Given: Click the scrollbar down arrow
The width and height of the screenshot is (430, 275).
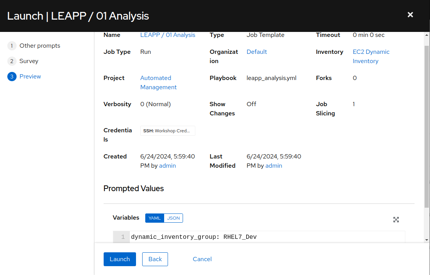Looking at the screenshot, I should tap(427, 240).
